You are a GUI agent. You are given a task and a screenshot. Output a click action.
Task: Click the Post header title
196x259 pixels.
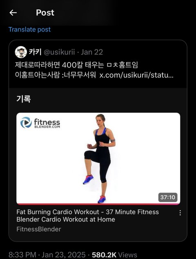pos(45,13)
